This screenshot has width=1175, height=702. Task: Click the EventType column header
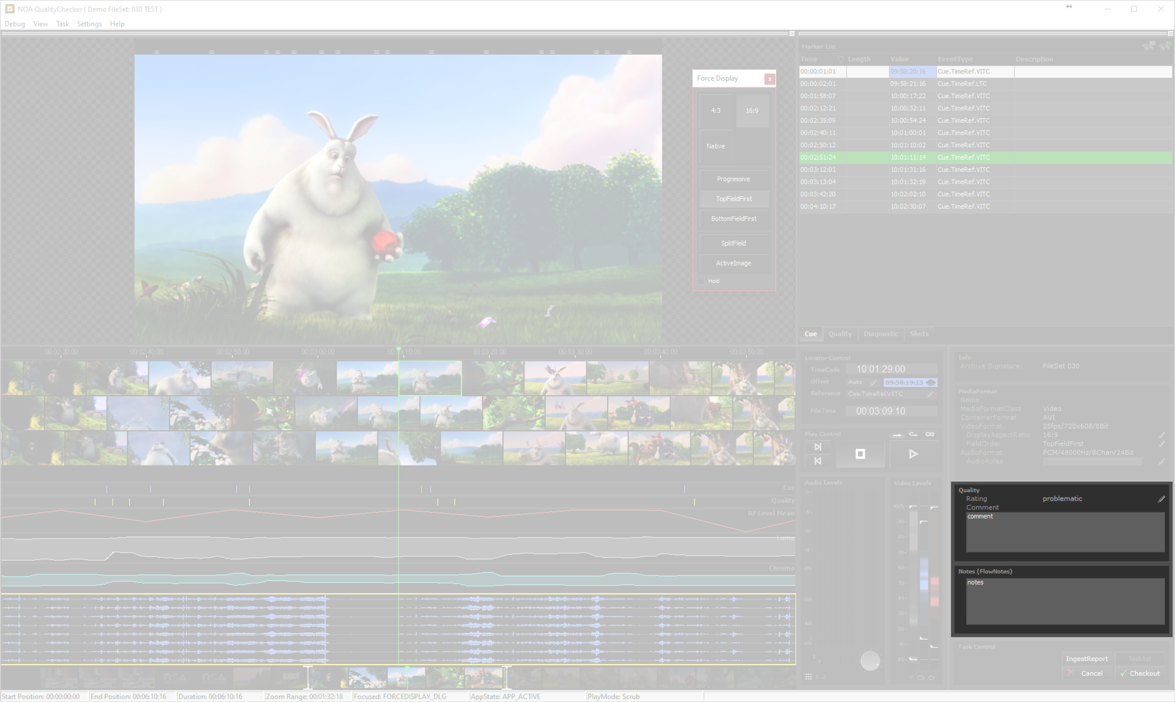[955, 59]
